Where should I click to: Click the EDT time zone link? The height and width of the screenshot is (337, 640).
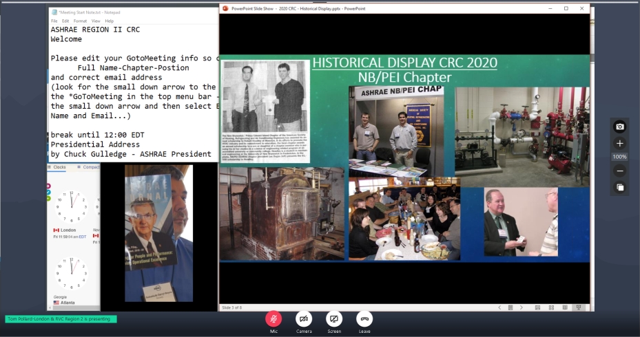(83, 237)
